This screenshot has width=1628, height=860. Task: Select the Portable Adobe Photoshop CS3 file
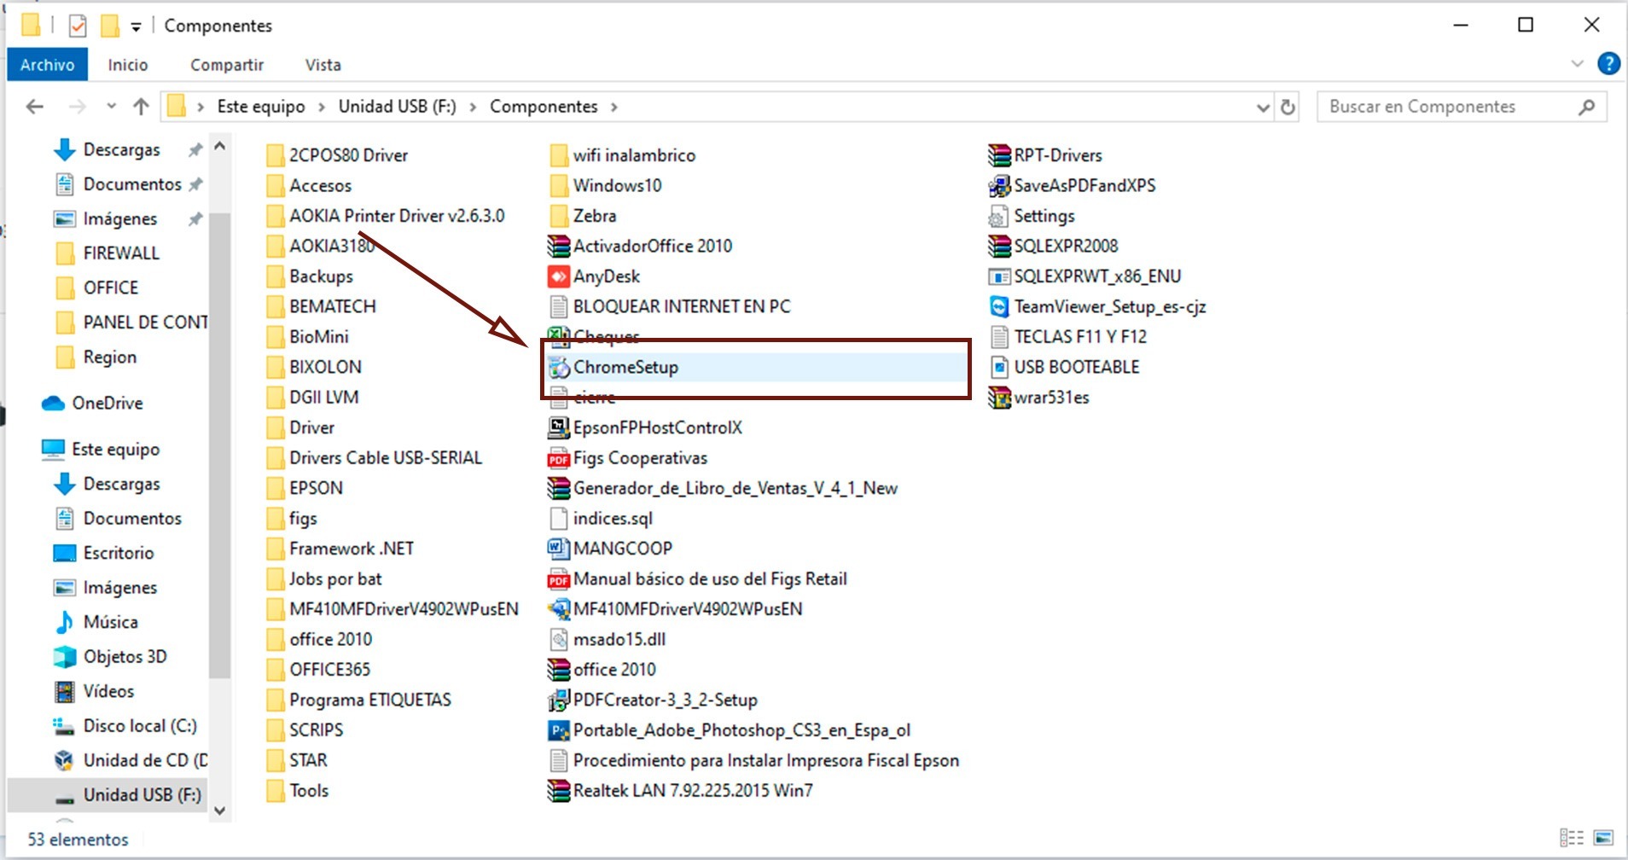click(558, 730)
